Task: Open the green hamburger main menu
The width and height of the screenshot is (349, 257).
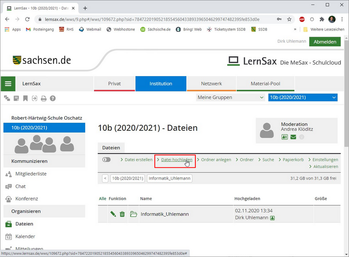Action: (x=8, y=83)
